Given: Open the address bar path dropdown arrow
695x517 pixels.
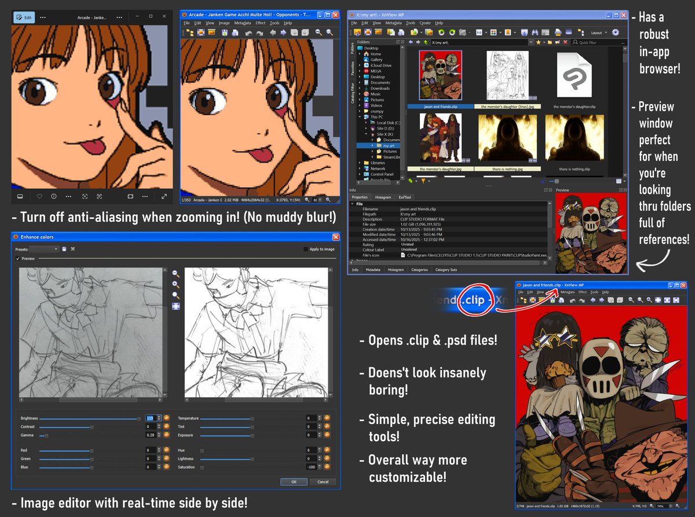Looking at the screenshot, I should pos(531,42).
